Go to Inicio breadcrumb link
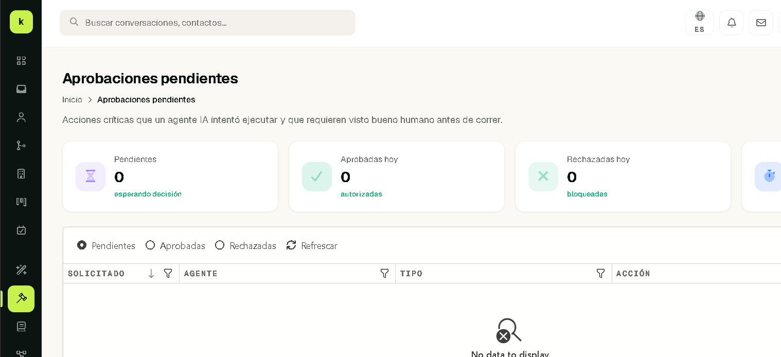 pyautogui.click(x=72, y=99)
